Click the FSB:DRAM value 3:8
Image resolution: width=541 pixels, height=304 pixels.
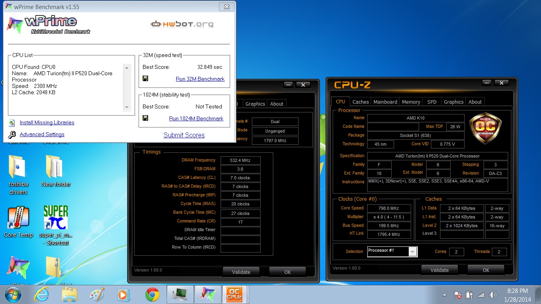(x=241, y=169)
